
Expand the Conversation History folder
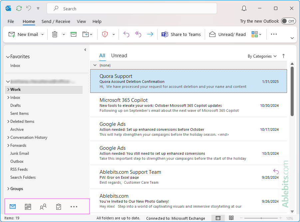tap(8, 137)
